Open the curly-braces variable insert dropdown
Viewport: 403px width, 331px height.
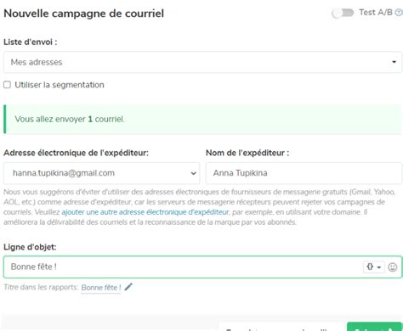coord(374,266)
